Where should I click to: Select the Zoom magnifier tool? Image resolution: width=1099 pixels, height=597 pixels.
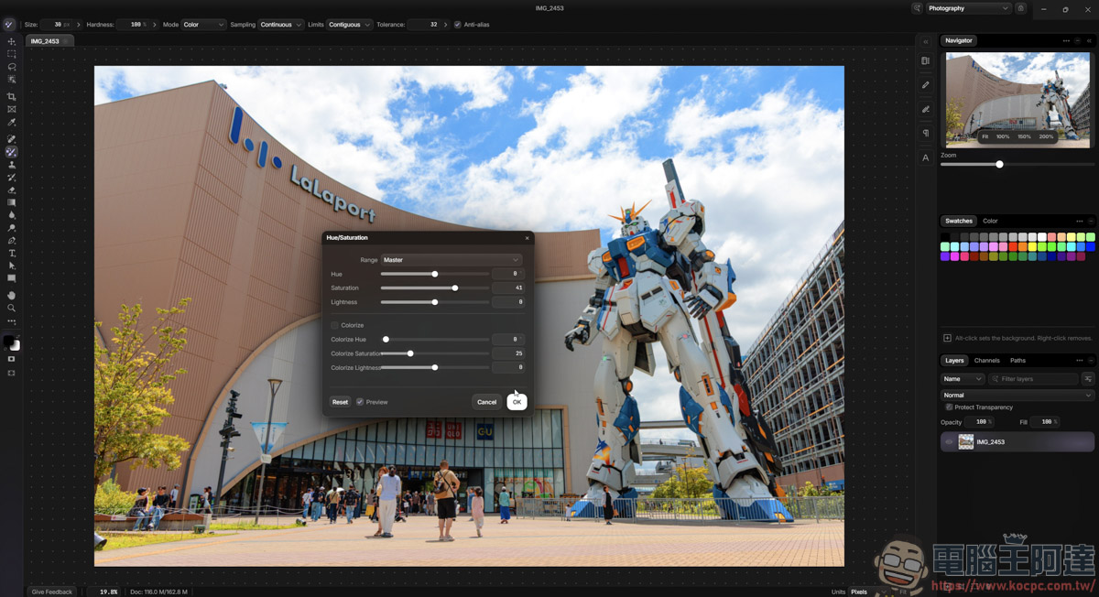click(12, 308)
